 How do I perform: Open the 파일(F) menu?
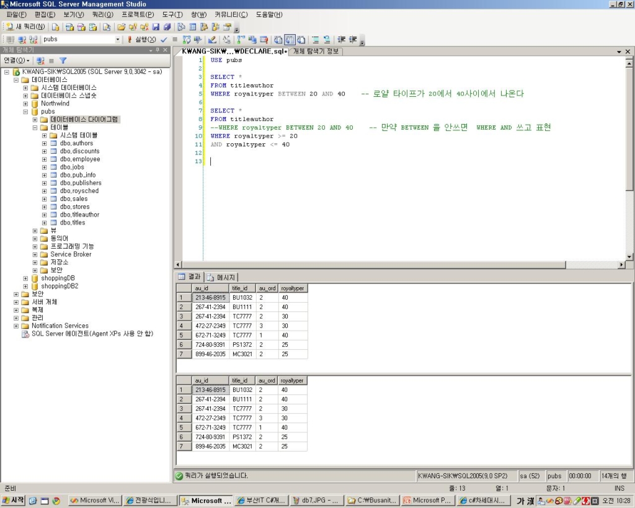coord(17,15)
